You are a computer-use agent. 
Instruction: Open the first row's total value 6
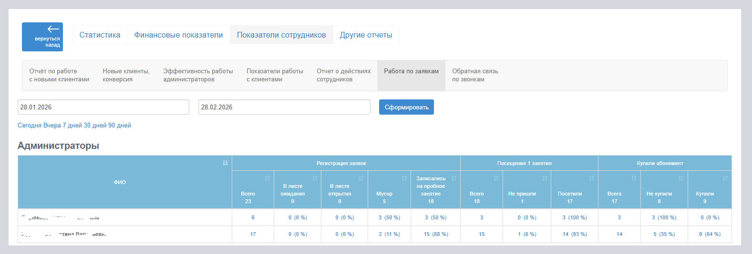pos(253,217)
